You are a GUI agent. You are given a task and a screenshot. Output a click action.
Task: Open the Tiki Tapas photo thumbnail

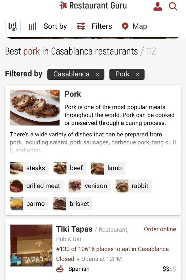pos(31,245)
